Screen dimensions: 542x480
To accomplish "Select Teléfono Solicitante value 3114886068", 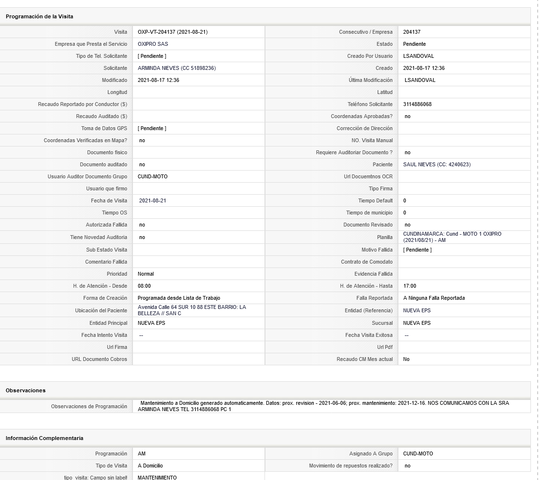I will tap(417, 105).
